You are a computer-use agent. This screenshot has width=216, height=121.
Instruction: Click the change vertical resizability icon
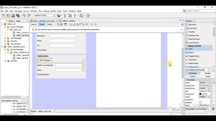coord(96,25)
